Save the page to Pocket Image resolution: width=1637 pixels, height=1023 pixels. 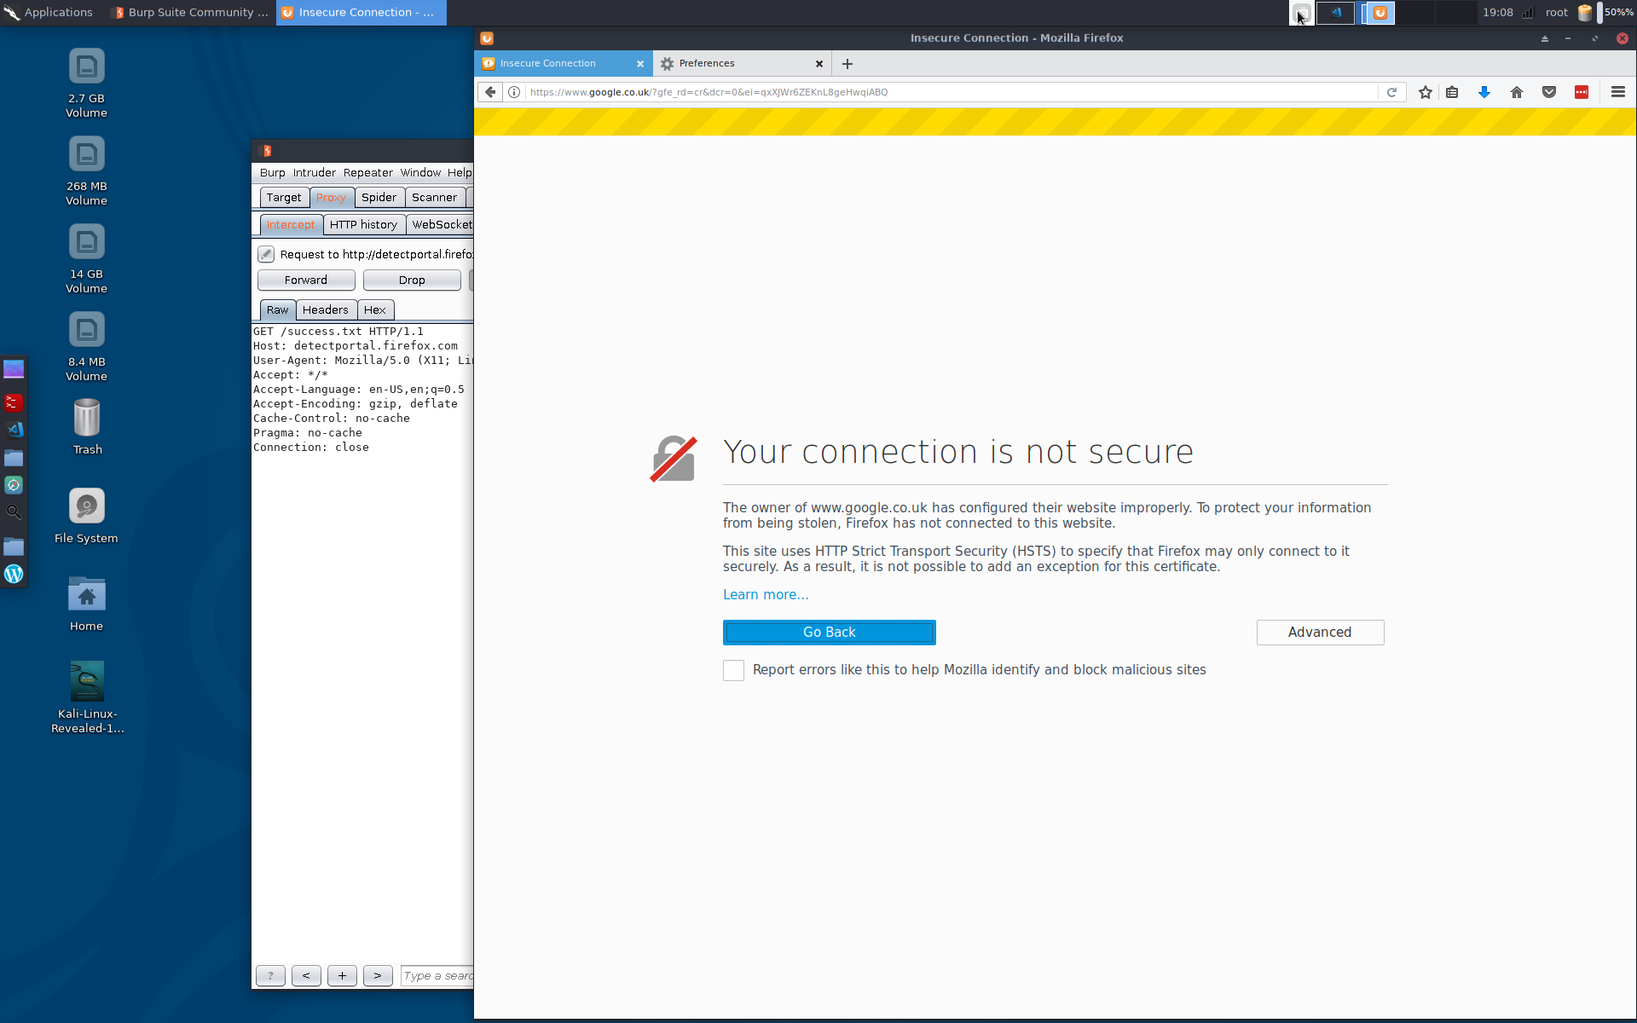(x=1548, y=92)
